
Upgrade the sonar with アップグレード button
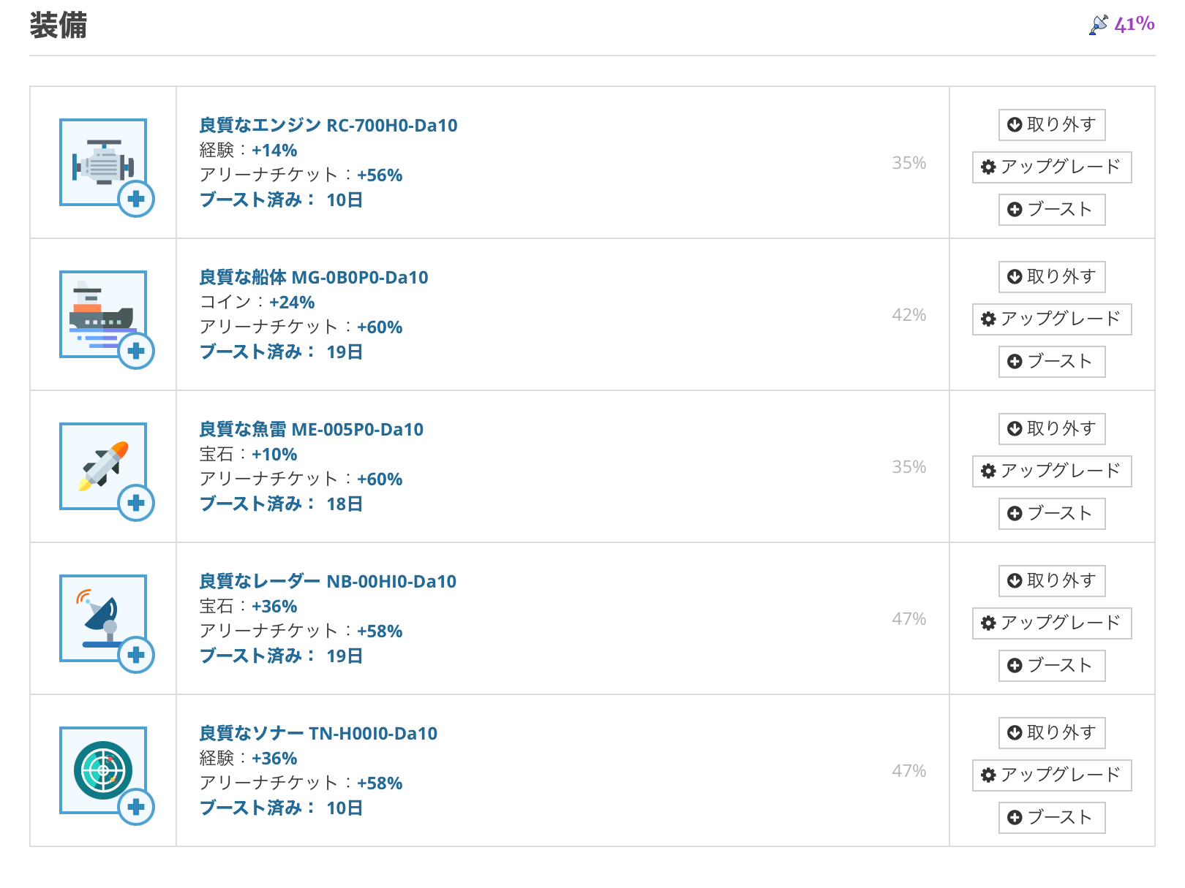(x=1052, y=775)
